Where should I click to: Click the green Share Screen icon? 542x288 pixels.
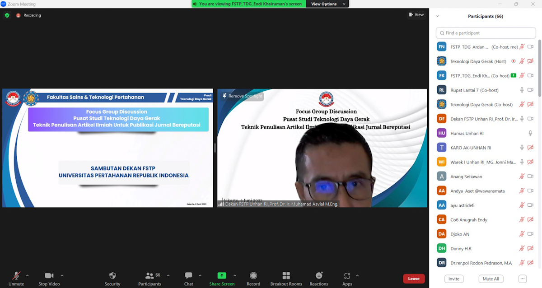point(222,276)
